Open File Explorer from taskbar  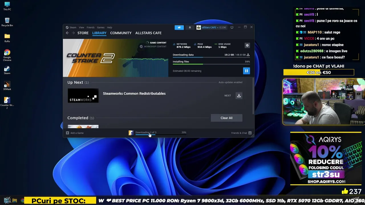coord(15,201)
